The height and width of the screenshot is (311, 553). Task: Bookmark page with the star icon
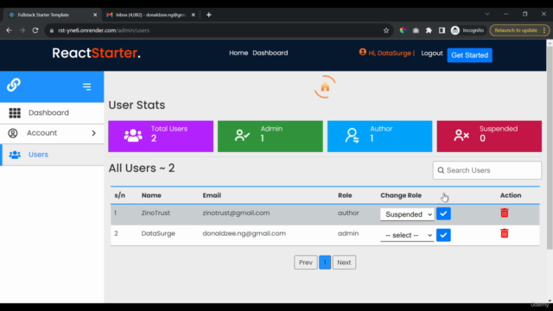pos(386,30)
